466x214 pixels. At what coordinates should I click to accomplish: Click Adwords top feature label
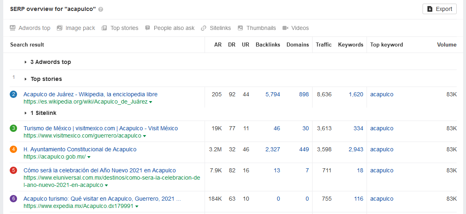(x=35, y=28)
